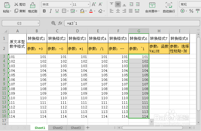Expand merge and center dropdown arrow
Viewport: 201px width, 131px height.
click(x=159, y=11)
